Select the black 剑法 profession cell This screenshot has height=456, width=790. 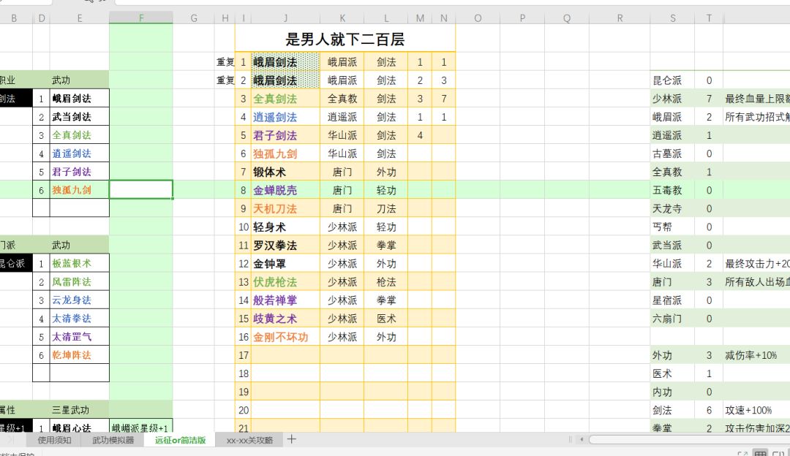point(16,98)
